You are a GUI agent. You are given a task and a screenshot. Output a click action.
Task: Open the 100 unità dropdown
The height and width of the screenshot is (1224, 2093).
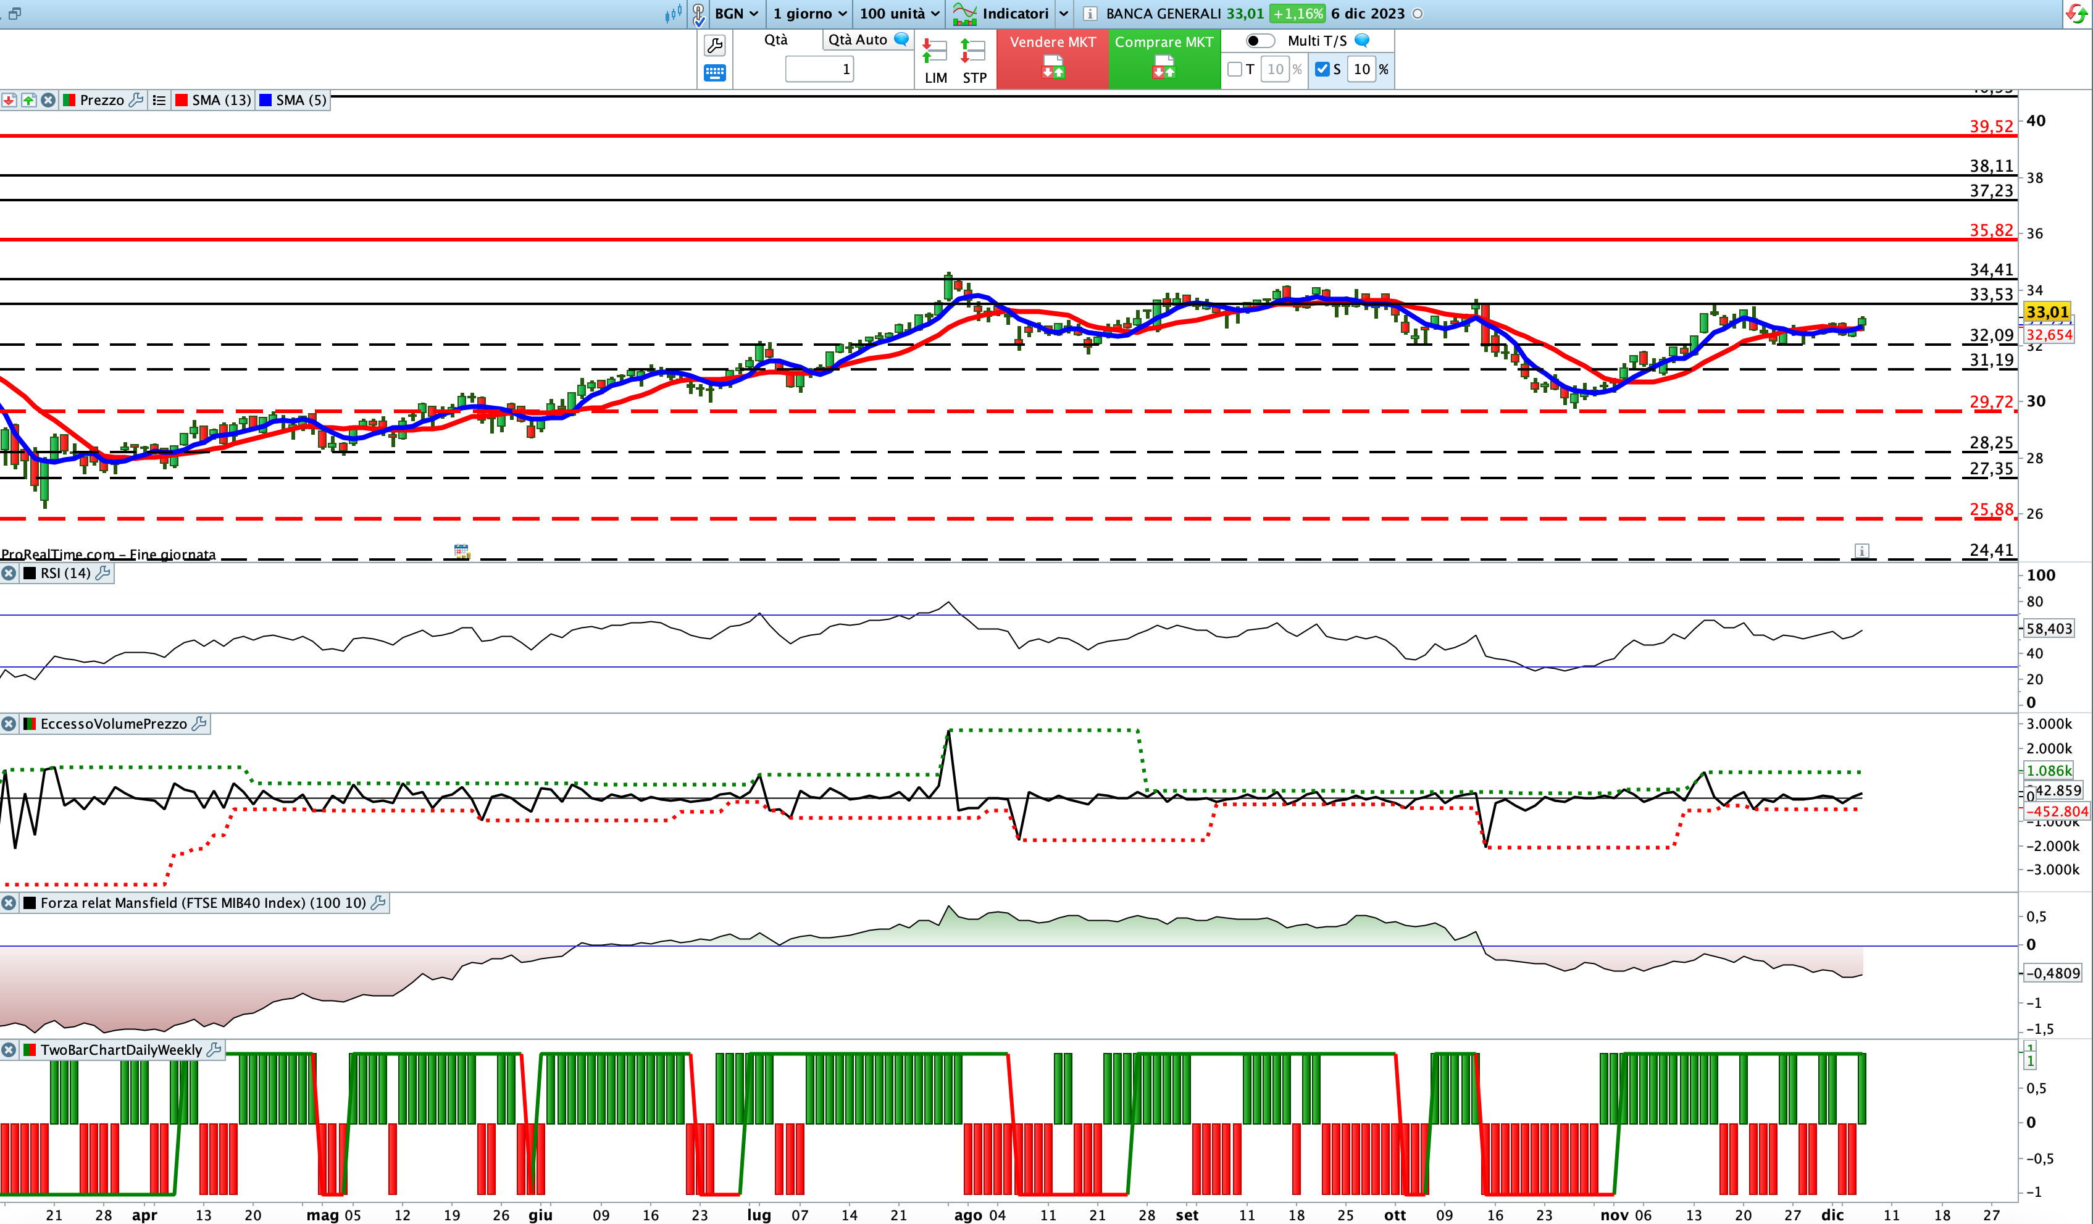pyautogui.click(x=900, y=14)
